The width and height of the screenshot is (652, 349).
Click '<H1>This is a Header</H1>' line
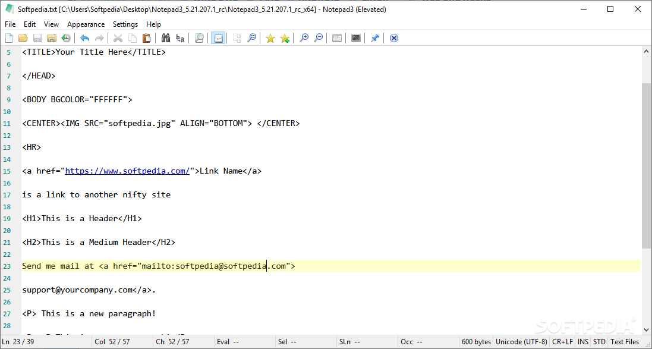tap(82, 218)
